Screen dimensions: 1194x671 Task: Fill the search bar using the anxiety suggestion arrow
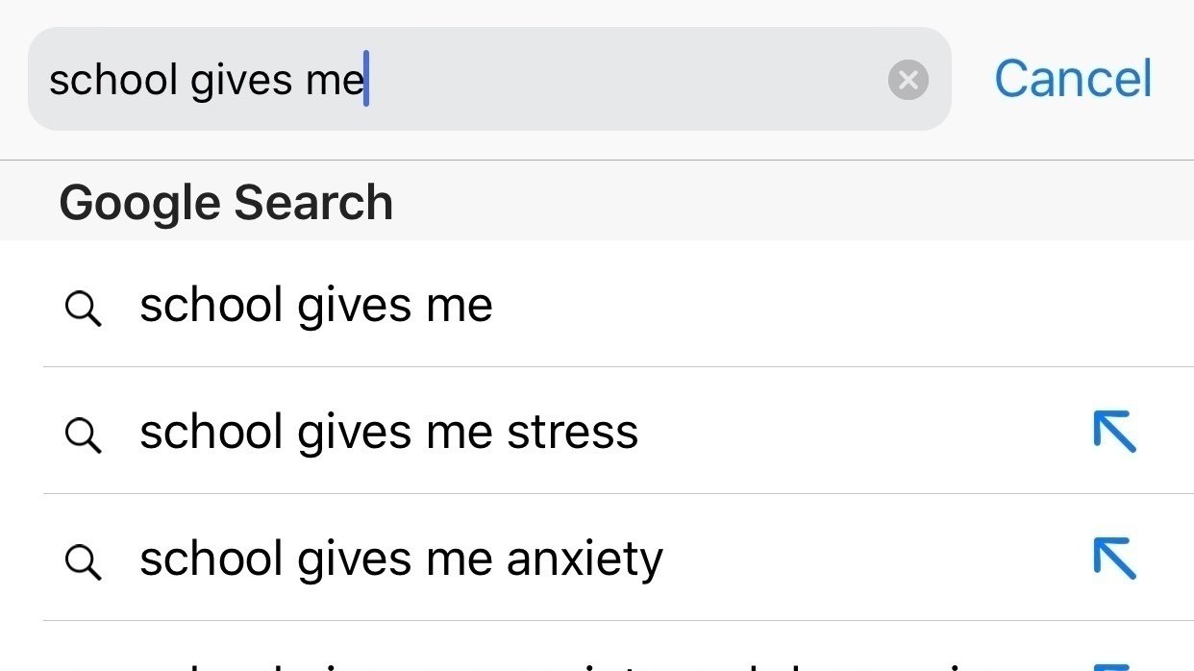tap(1114, 559)
